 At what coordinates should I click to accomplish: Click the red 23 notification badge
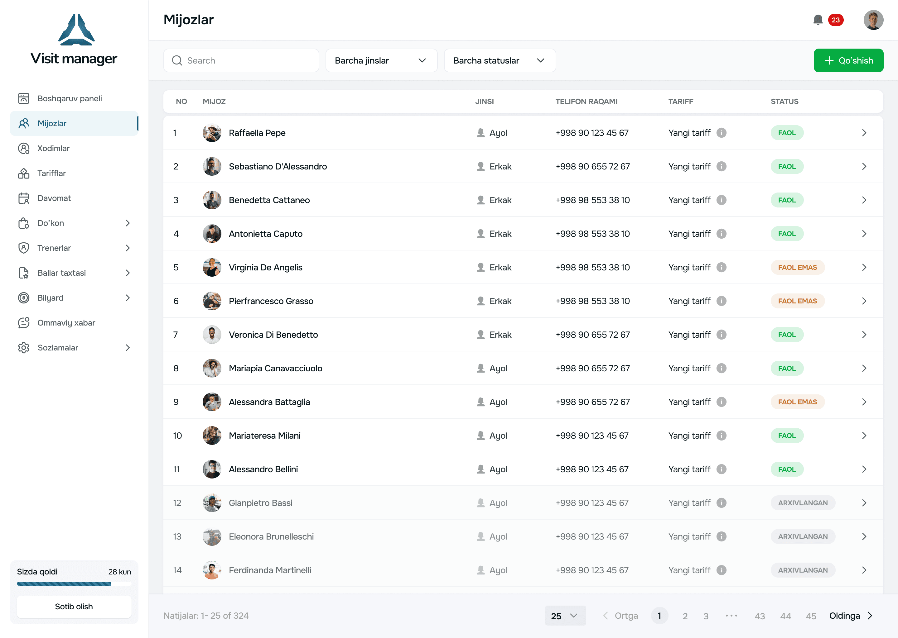point(836,20)
